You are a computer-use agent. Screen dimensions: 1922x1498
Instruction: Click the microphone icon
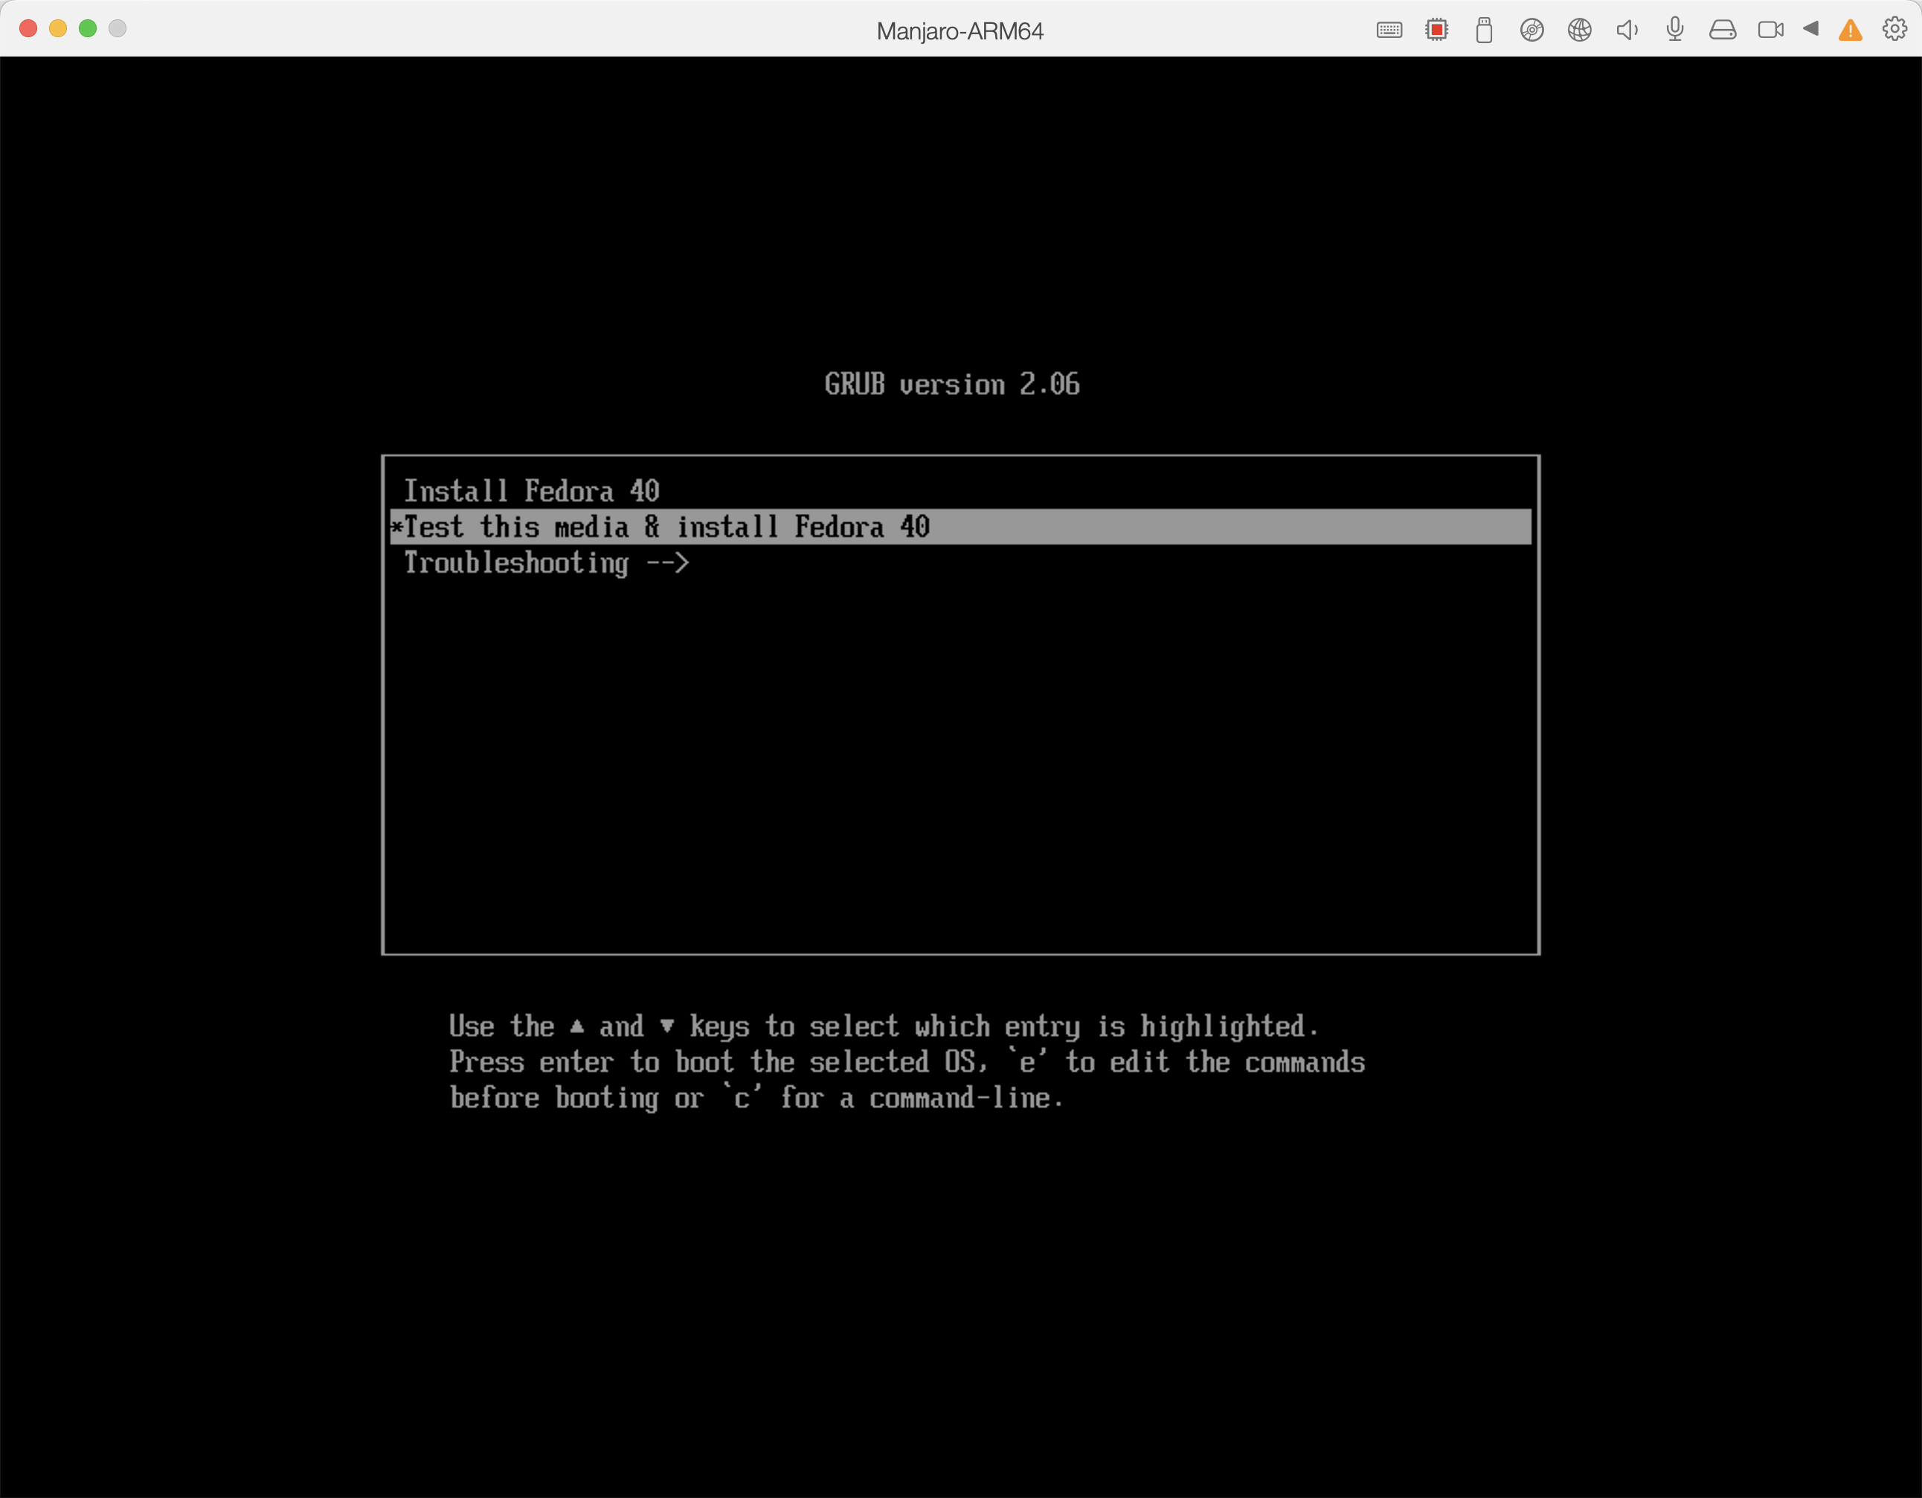point(1675,29)
